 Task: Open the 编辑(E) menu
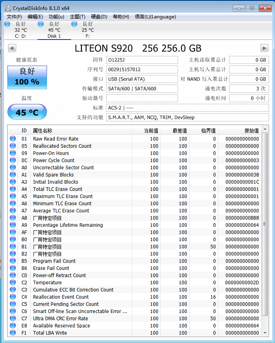coord(35,17)
